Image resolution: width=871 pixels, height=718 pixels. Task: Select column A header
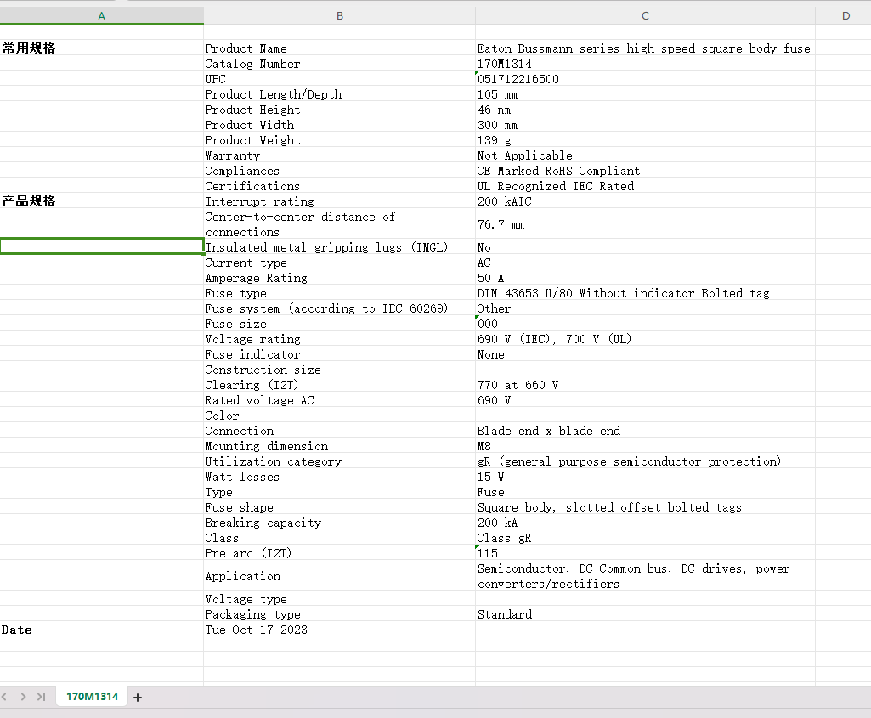(102, 15)
